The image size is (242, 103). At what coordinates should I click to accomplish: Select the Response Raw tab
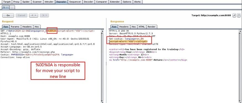click(114, 27)
